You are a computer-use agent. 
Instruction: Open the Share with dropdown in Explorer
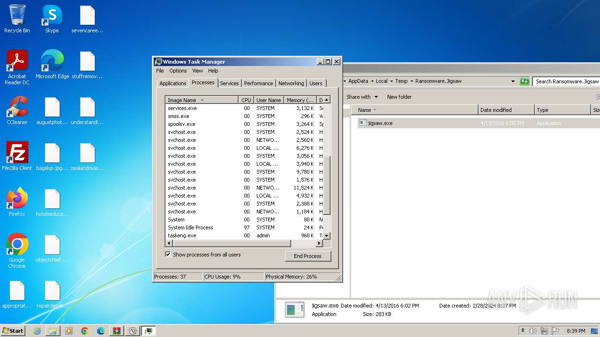[361, 97]
